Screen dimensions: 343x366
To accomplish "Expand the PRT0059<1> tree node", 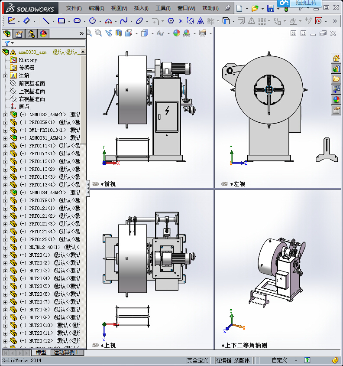I will 5,123.
